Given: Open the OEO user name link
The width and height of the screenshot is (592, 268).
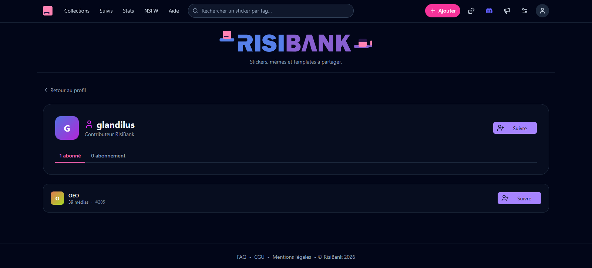Looking at the screenshot, I should click(x=74, y=196).
